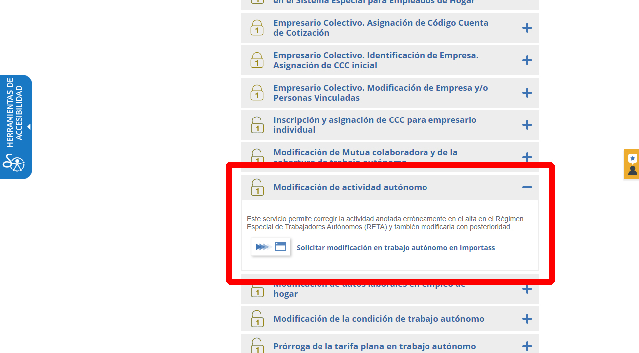Viewport: 639px width, 353px height.
Task: Expand 'Empresario Colectivo. Asignación de Código Cuenta' plus
Action: pyautogui.click(x=527, y=28)
